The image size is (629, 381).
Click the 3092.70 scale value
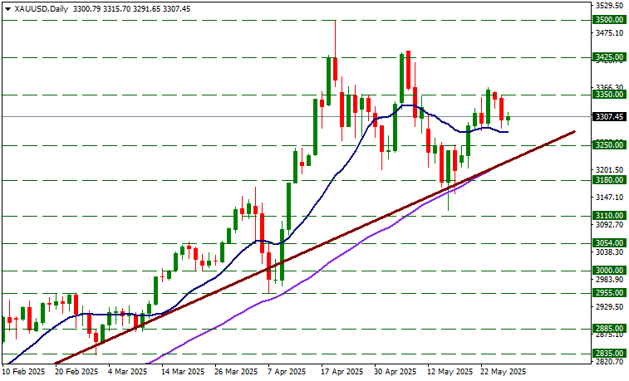609,225
